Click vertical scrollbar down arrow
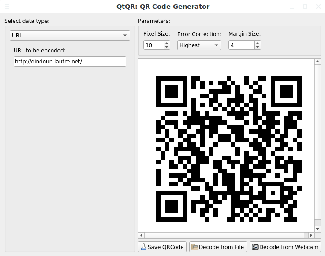The width and height of the screenshot is (325, 256). (318, 229)
